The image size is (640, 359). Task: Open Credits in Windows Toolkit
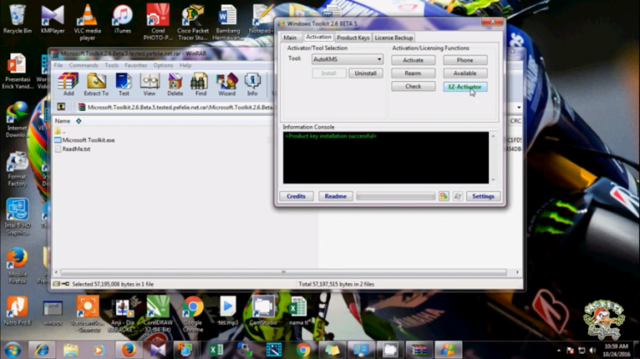coord(296,196)
